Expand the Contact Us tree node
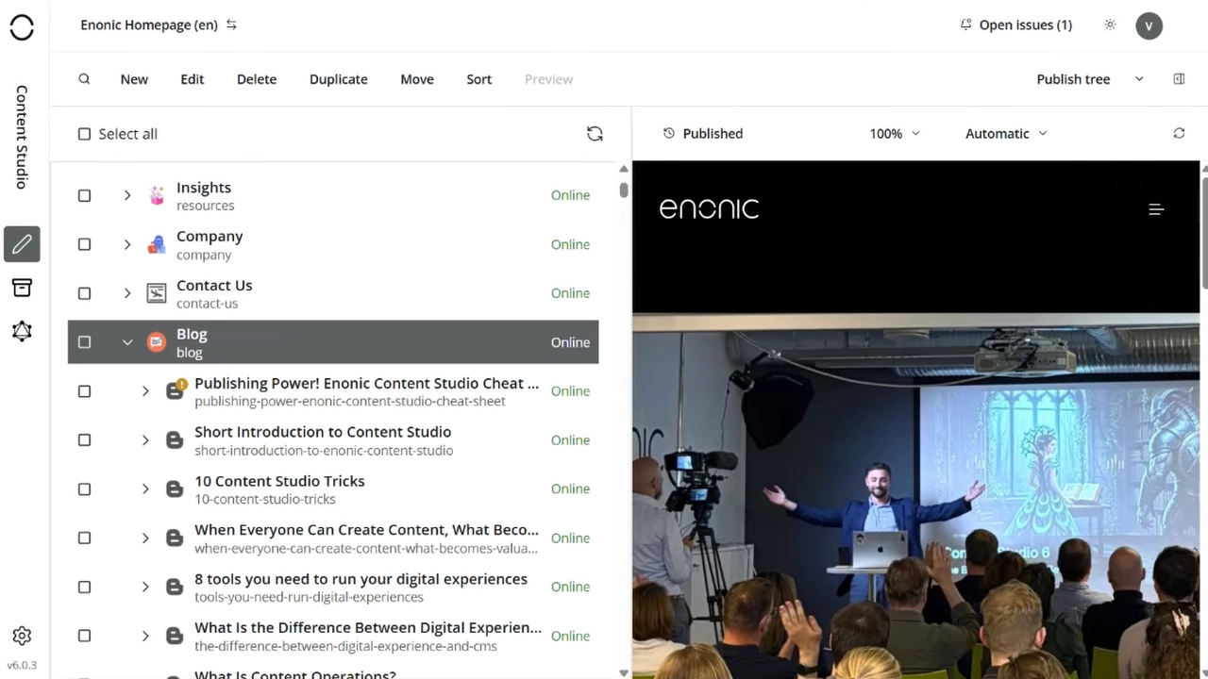This screenshot has height=679, width=1208. pyautogui.click(x=127, y=293)
